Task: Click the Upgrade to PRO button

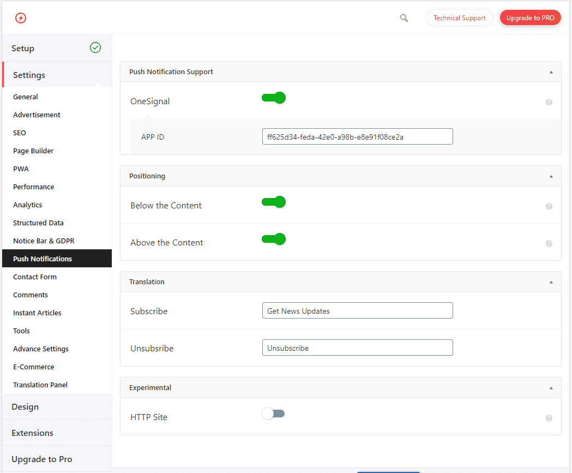Action: (531, 17)
